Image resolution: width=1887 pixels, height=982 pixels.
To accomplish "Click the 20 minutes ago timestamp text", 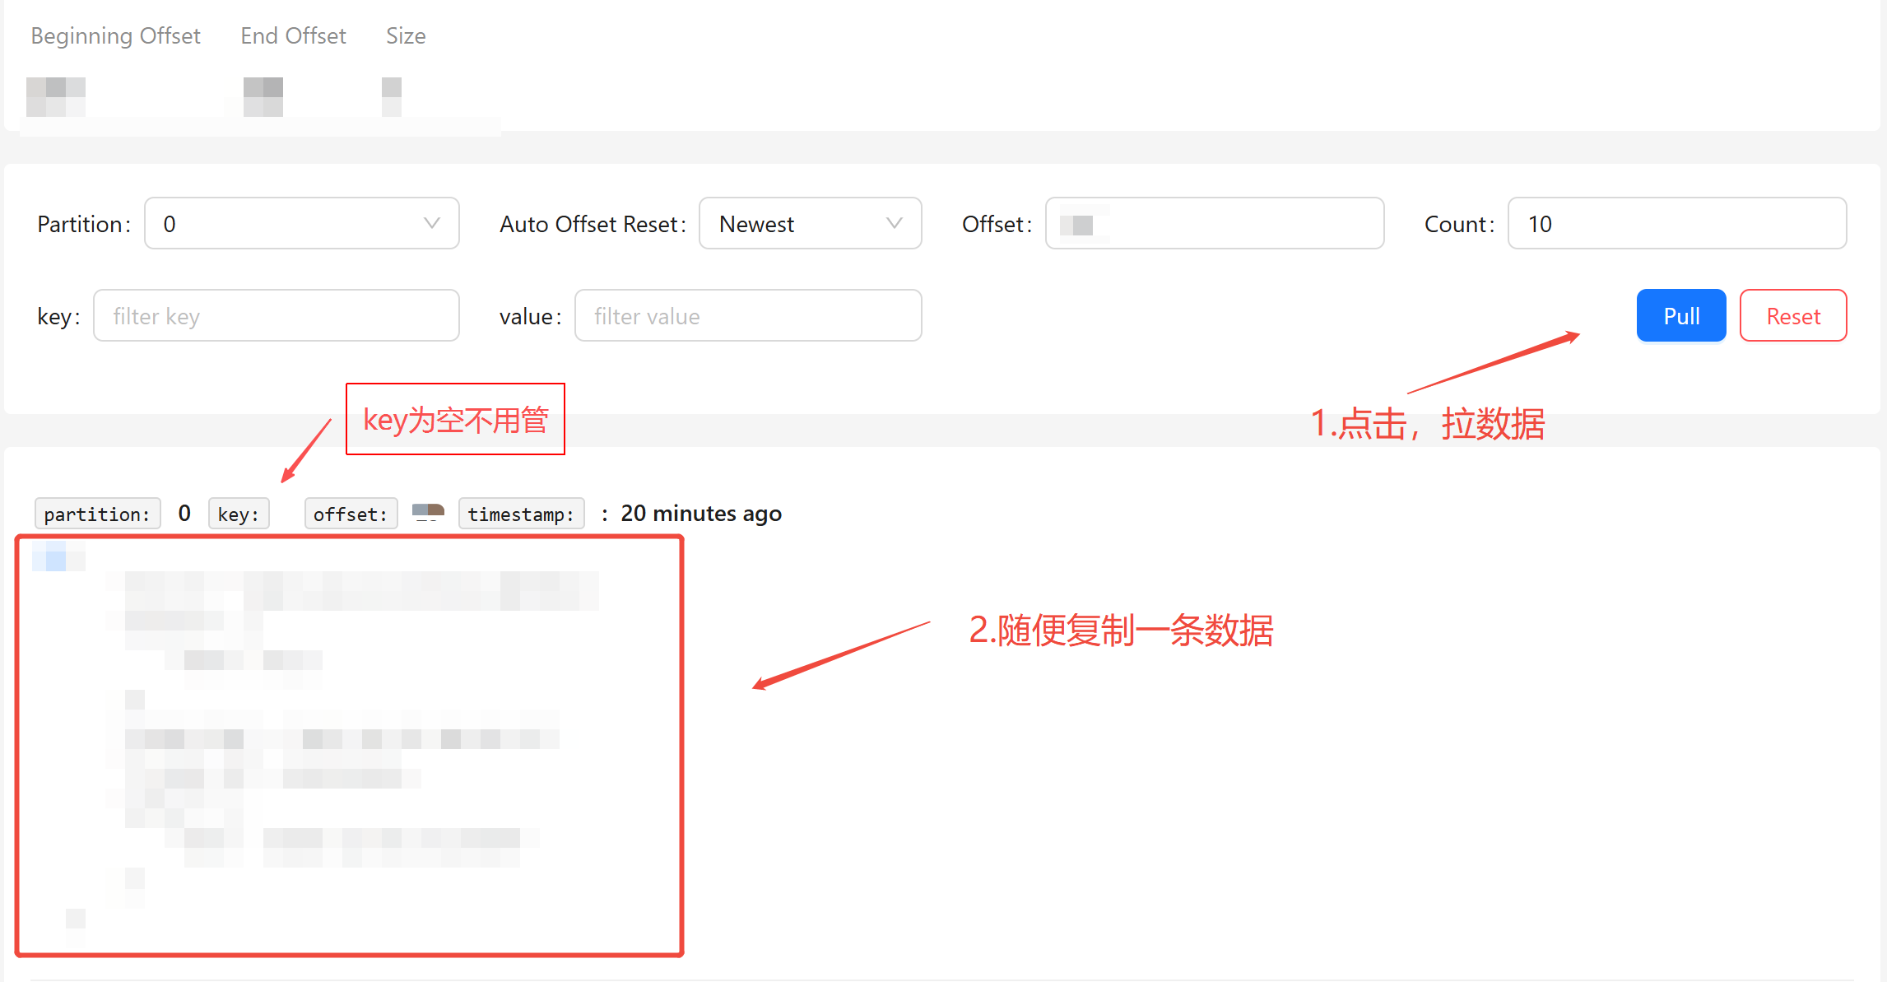I will pyautogui.click(x=700, y=514).
